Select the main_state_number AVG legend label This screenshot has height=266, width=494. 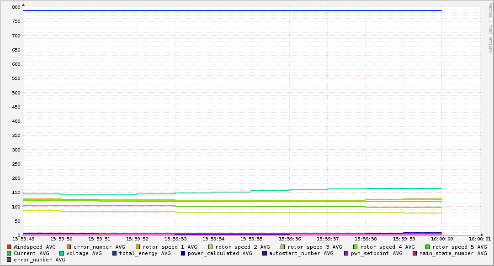click(453, 253)
